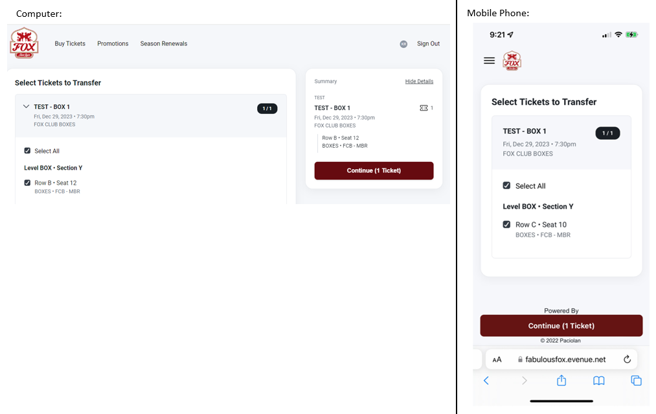This screenshot has width=656, height=414.
Task: Collapse TEST - BOX 1 event chevron
Action: coord(26,107)
